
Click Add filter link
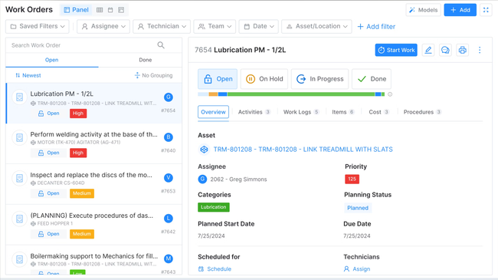click(376, 27)
